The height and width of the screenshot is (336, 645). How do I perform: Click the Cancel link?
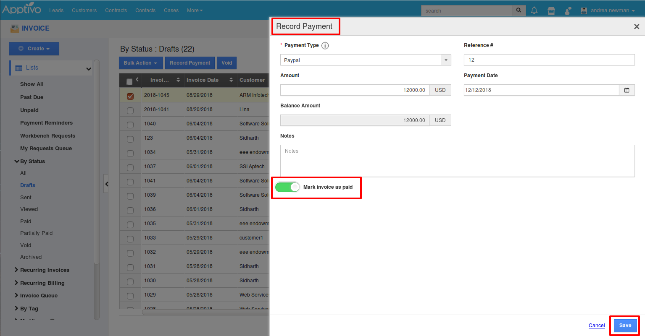point(596,326)
